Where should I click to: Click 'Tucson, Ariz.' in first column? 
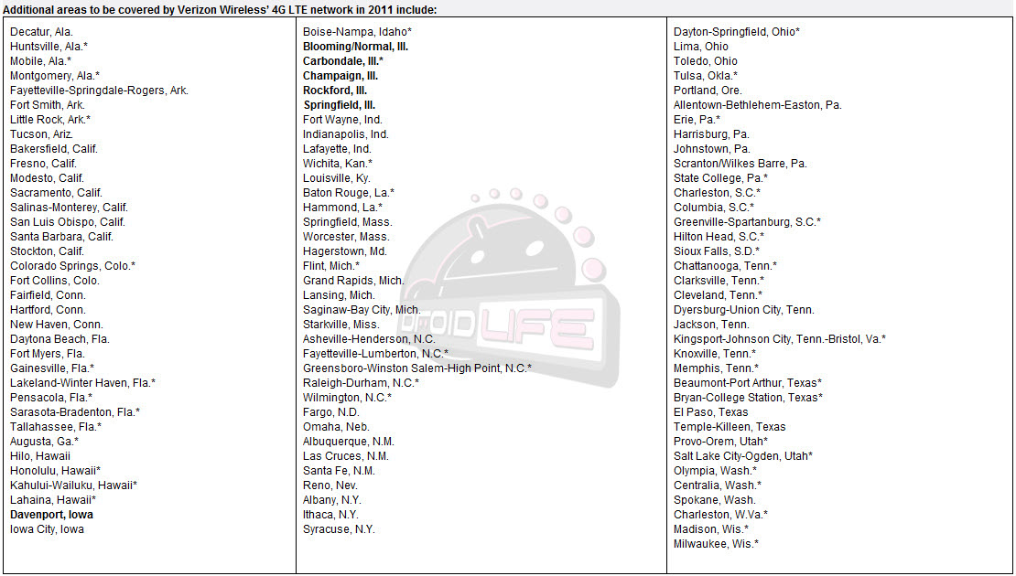click(41, 134)
